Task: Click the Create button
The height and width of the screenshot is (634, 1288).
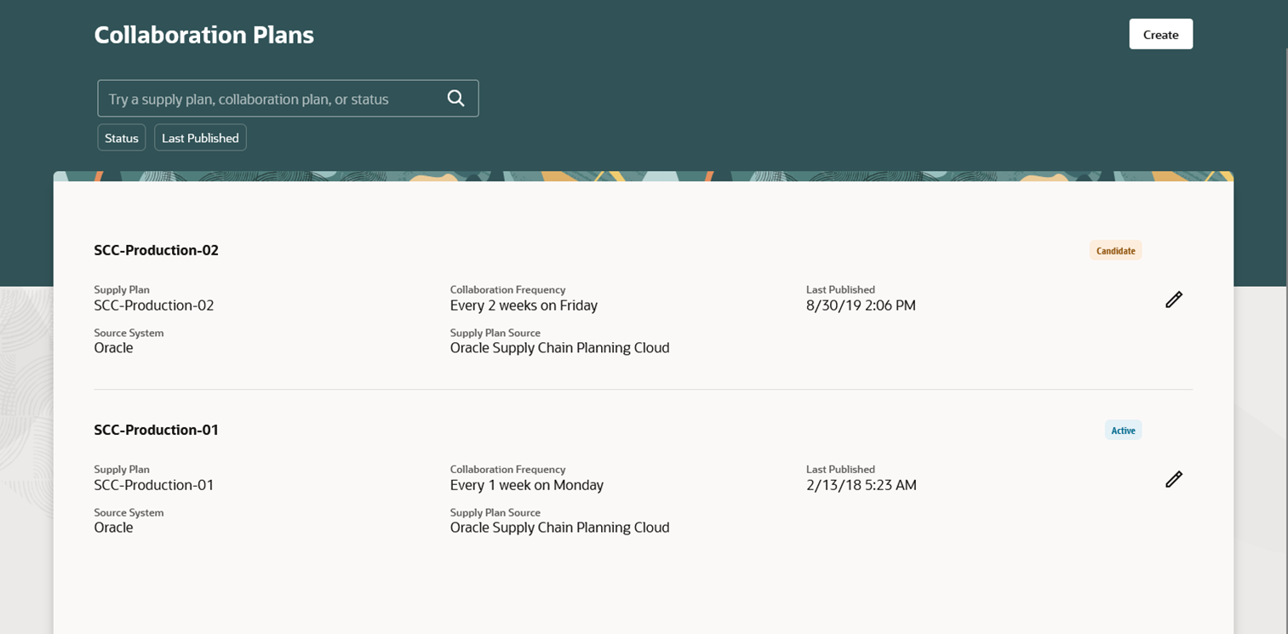Action: (x=1160, y=34)
